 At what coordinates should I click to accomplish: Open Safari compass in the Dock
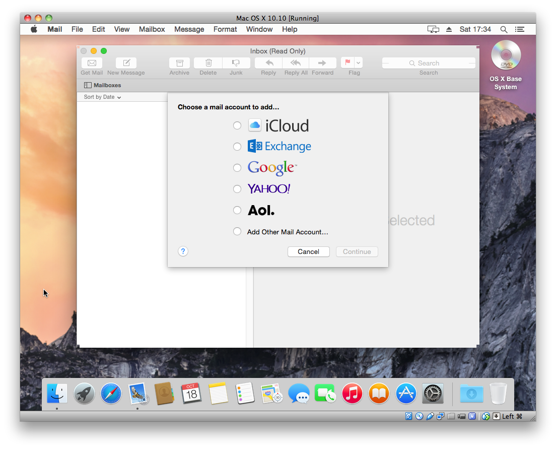pyautogui.click(x=111, y=393)
